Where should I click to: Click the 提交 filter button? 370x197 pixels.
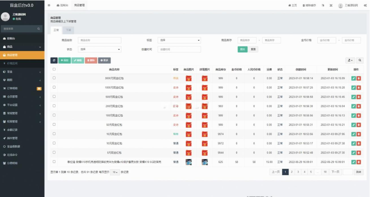(243, 49)
